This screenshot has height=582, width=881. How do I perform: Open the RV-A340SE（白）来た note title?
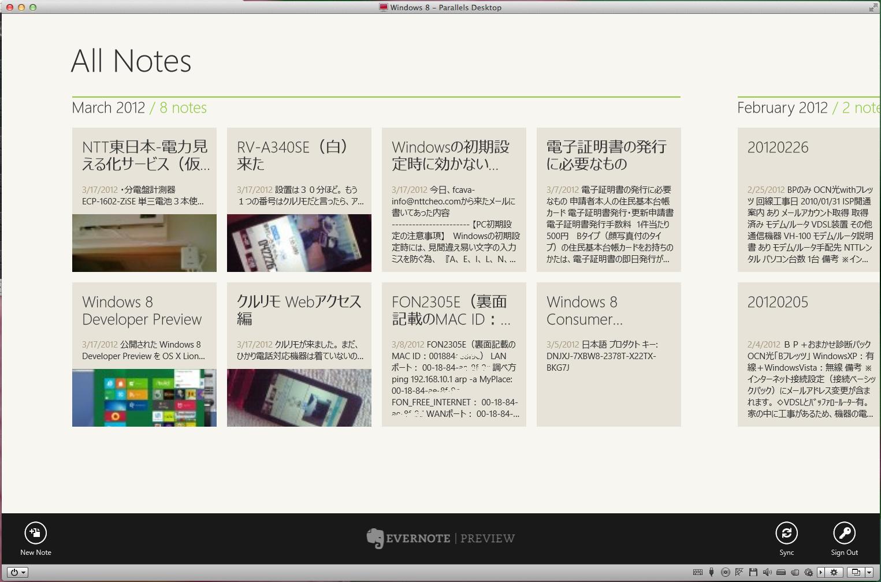292,155
